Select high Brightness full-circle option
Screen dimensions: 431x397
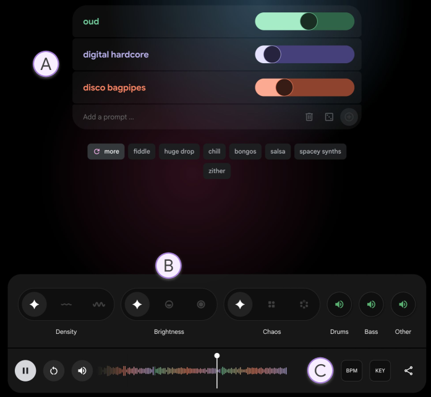pyautogui.click(x=201, y=305)
